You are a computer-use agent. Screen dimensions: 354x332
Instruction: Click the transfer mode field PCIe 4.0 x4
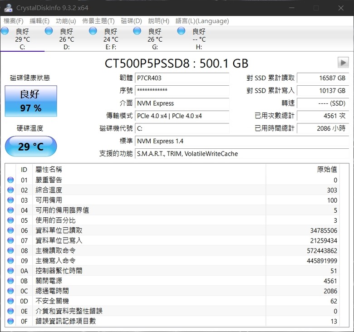(182, 116)
